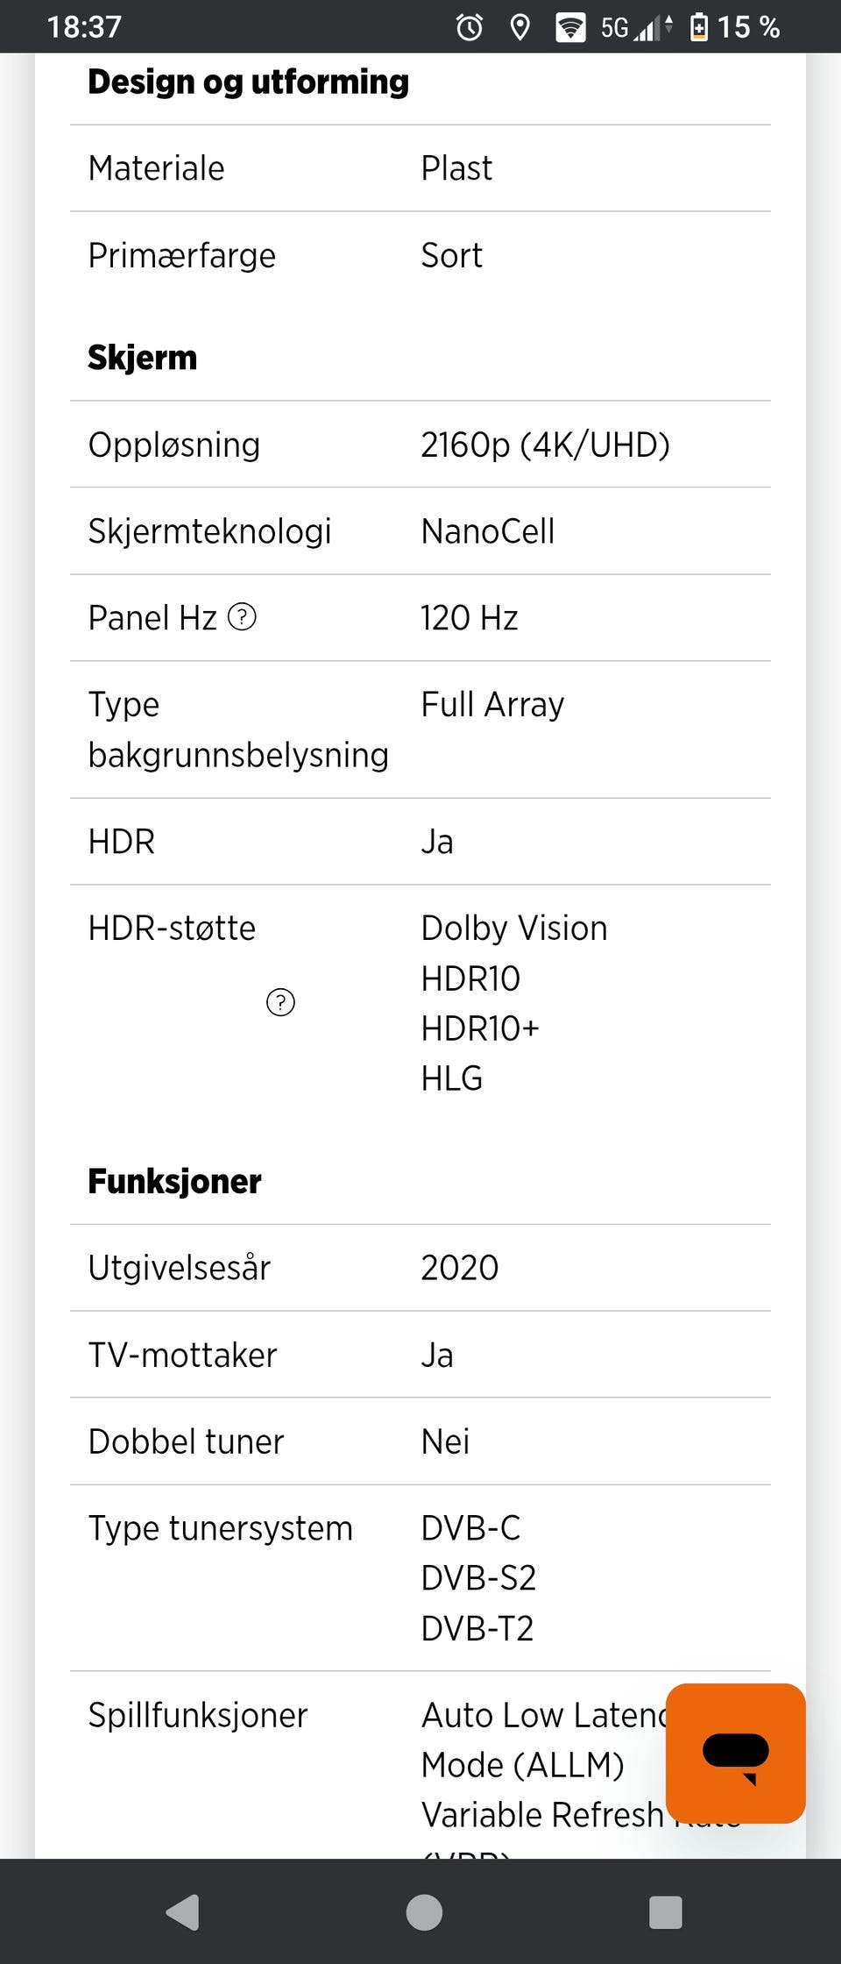
Task: Open recent apps with square button
Action: (x=665, y=1912)
